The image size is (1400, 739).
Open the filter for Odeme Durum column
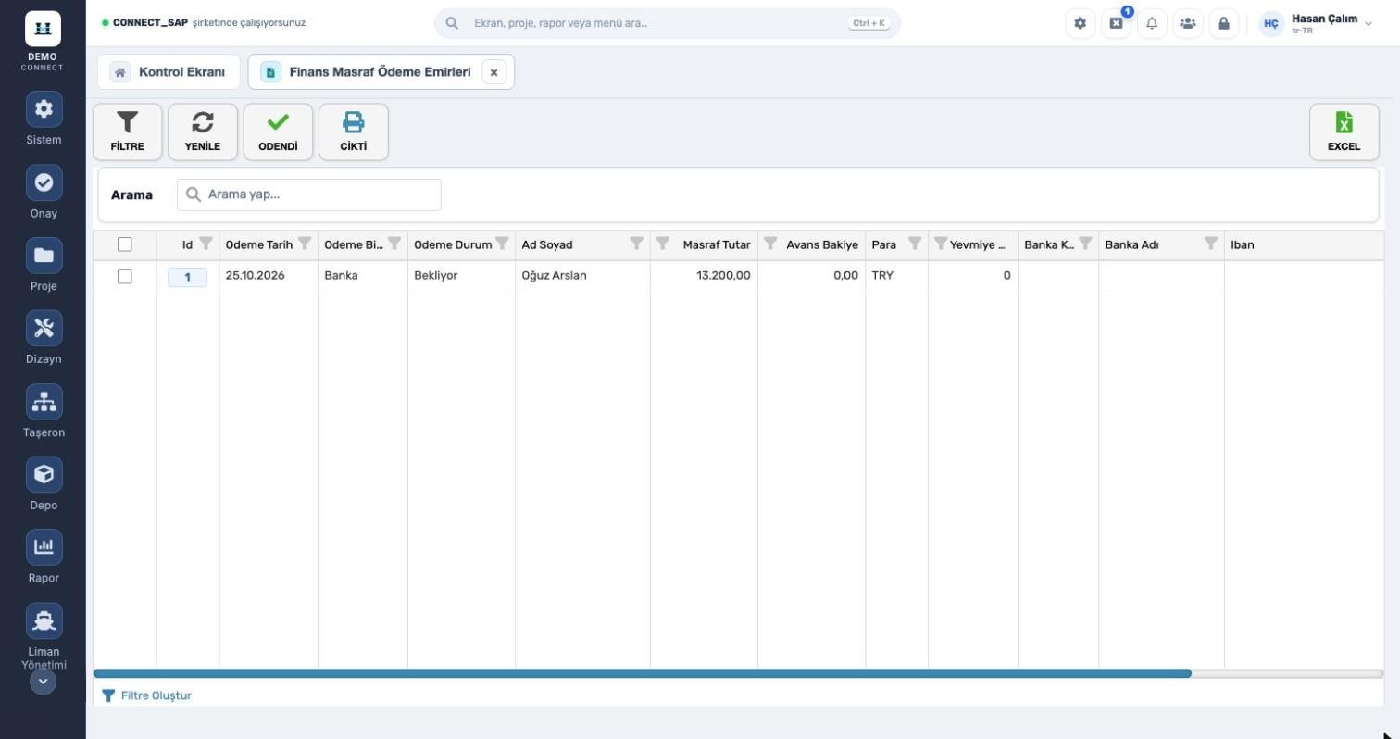502,244
